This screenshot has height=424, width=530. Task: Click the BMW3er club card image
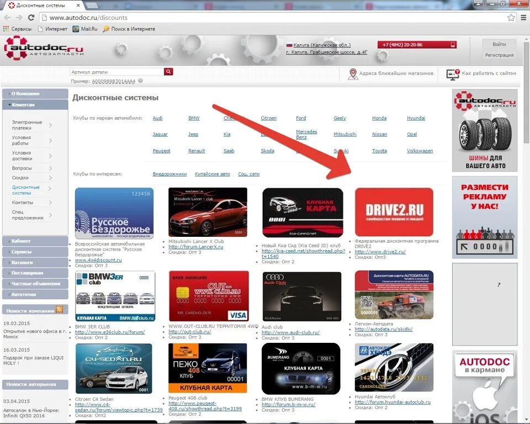115,296
